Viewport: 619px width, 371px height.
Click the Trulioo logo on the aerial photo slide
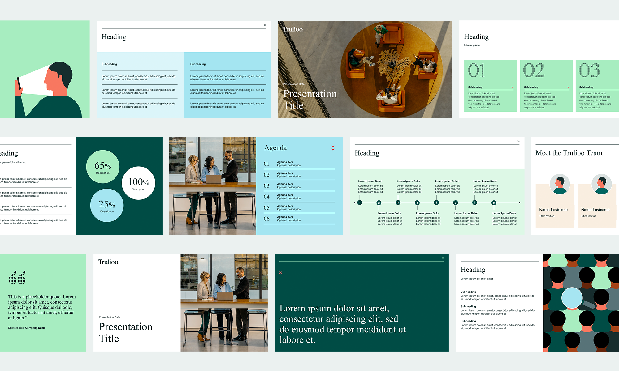pos(292,29)
